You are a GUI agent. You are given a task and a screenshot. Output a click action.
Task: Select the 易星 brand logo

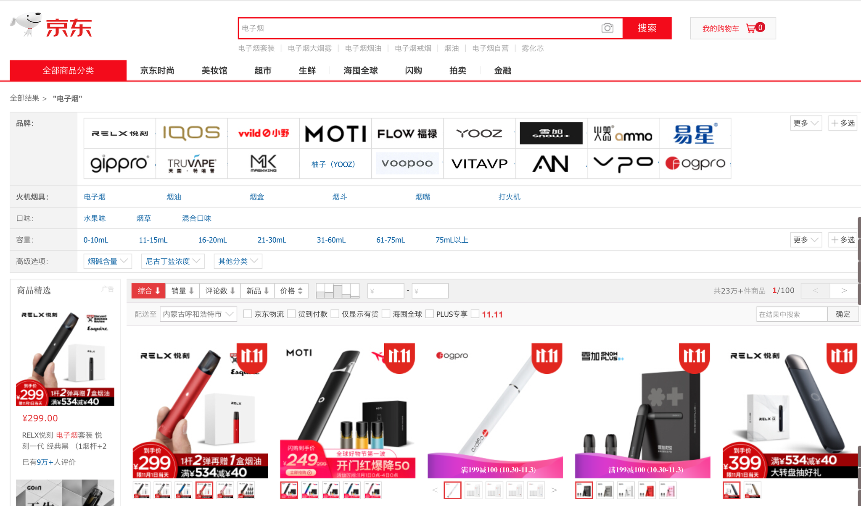[695, 134]
